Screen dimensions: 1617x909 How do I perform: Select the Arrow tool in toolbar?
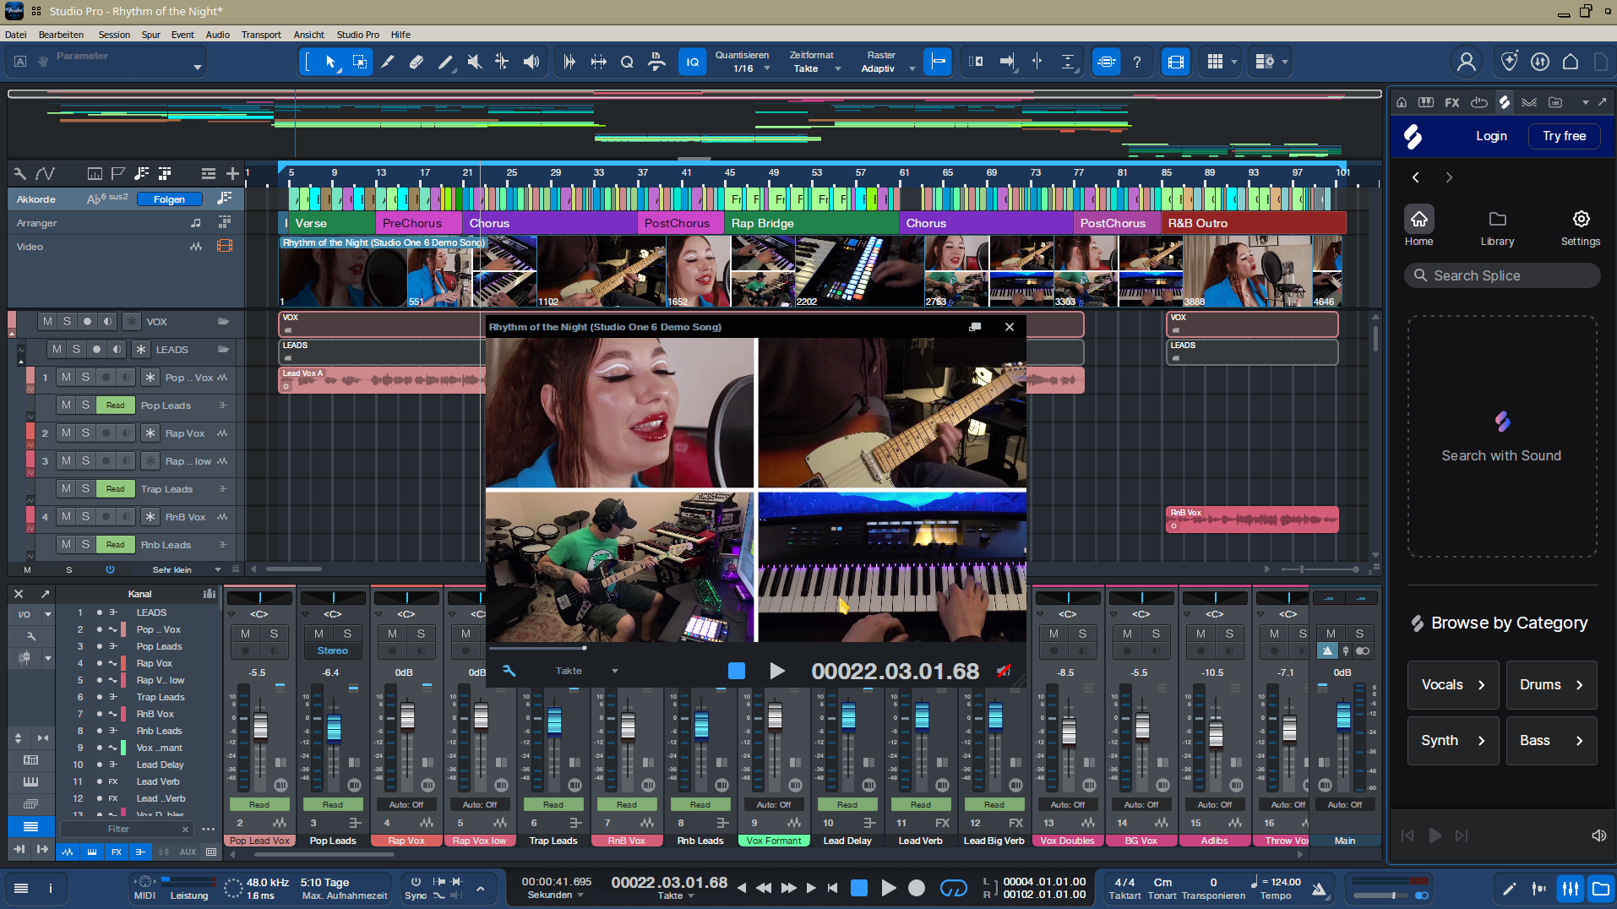331,62
